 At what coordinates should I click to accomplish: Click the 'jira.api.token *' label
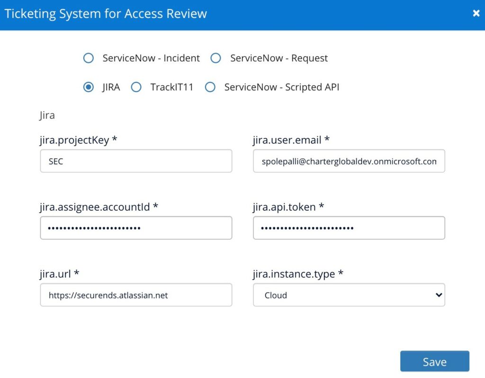pos(288,207)
